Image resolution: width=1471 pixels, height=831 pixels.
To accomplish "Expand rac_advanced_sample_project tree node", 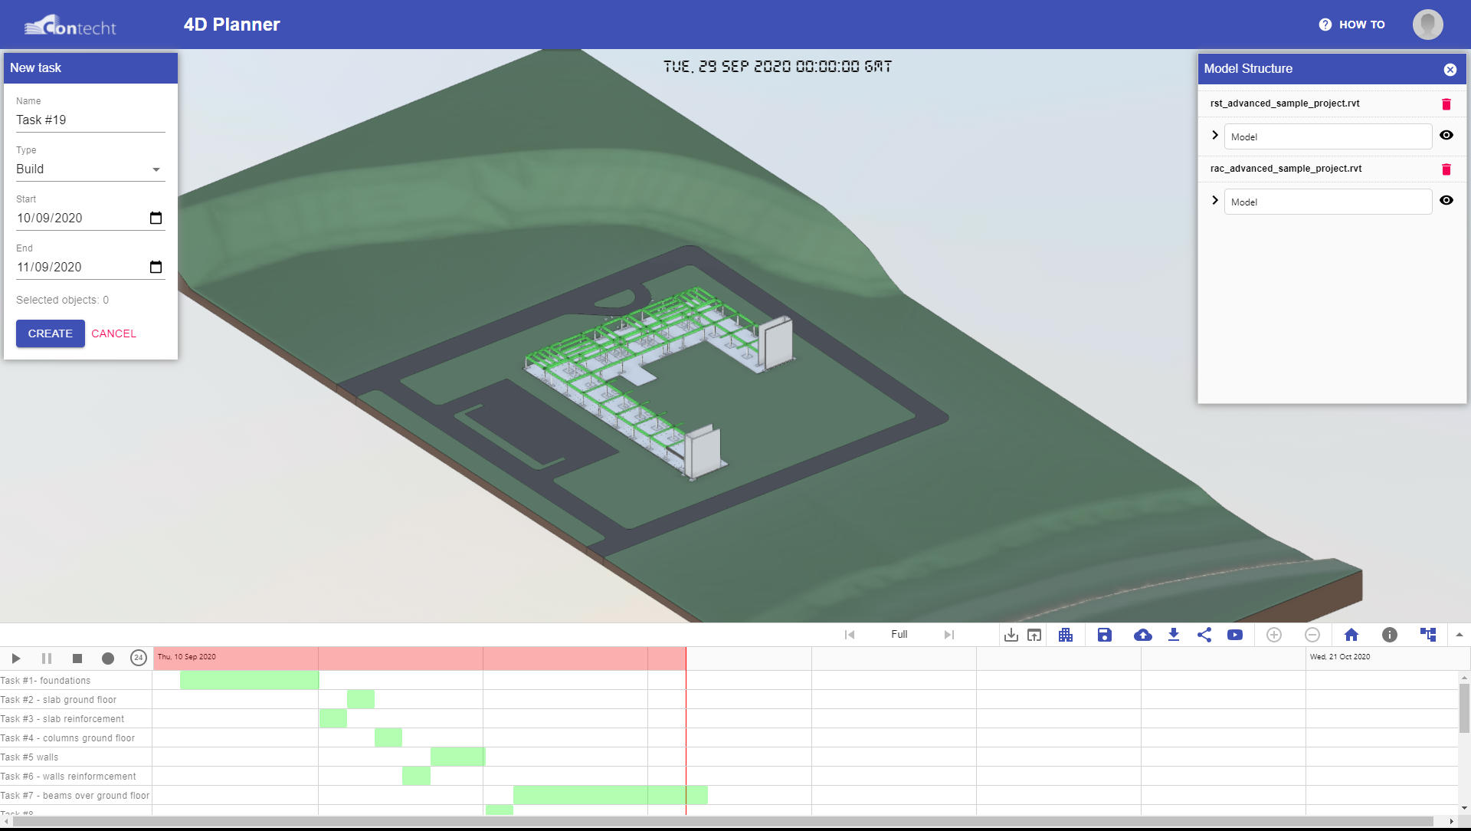I will pyautogui.click(x=1215, y=199).
